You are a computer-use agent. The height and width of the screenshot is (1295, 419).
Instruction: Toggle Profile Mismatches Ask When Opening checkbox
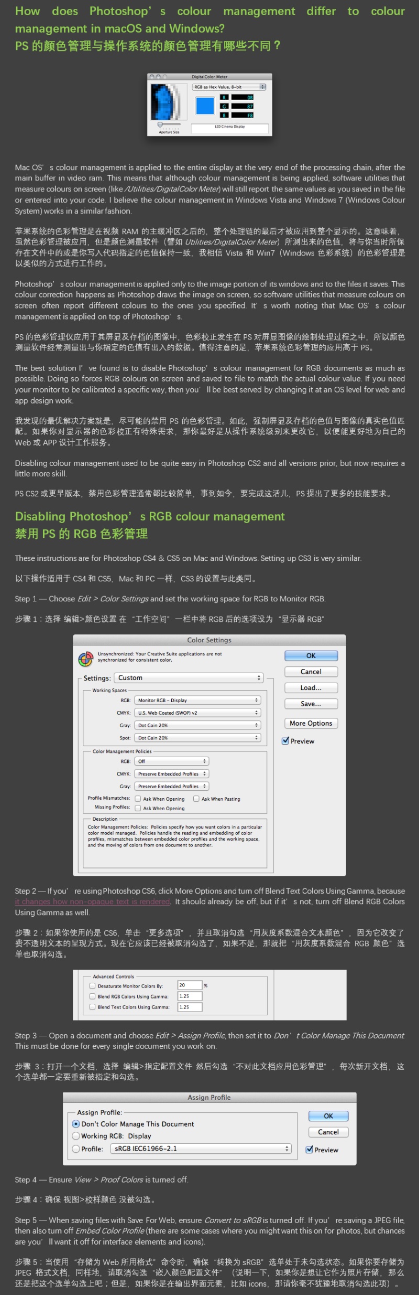pyautogui.click(x=138, y=799)
